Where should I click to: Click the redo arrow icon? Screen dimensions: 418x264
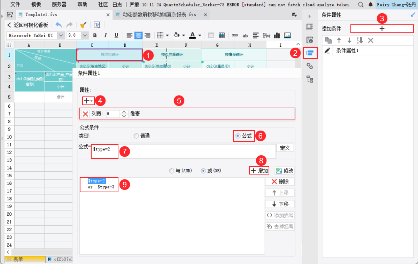[x=69, y=25]
